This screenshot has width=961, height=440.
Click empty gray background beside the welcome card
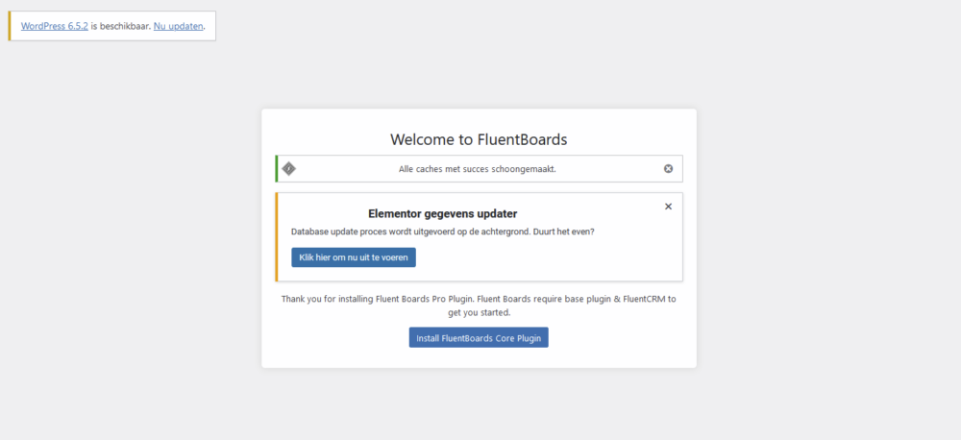pyautogui.click(x=797, y=245)
